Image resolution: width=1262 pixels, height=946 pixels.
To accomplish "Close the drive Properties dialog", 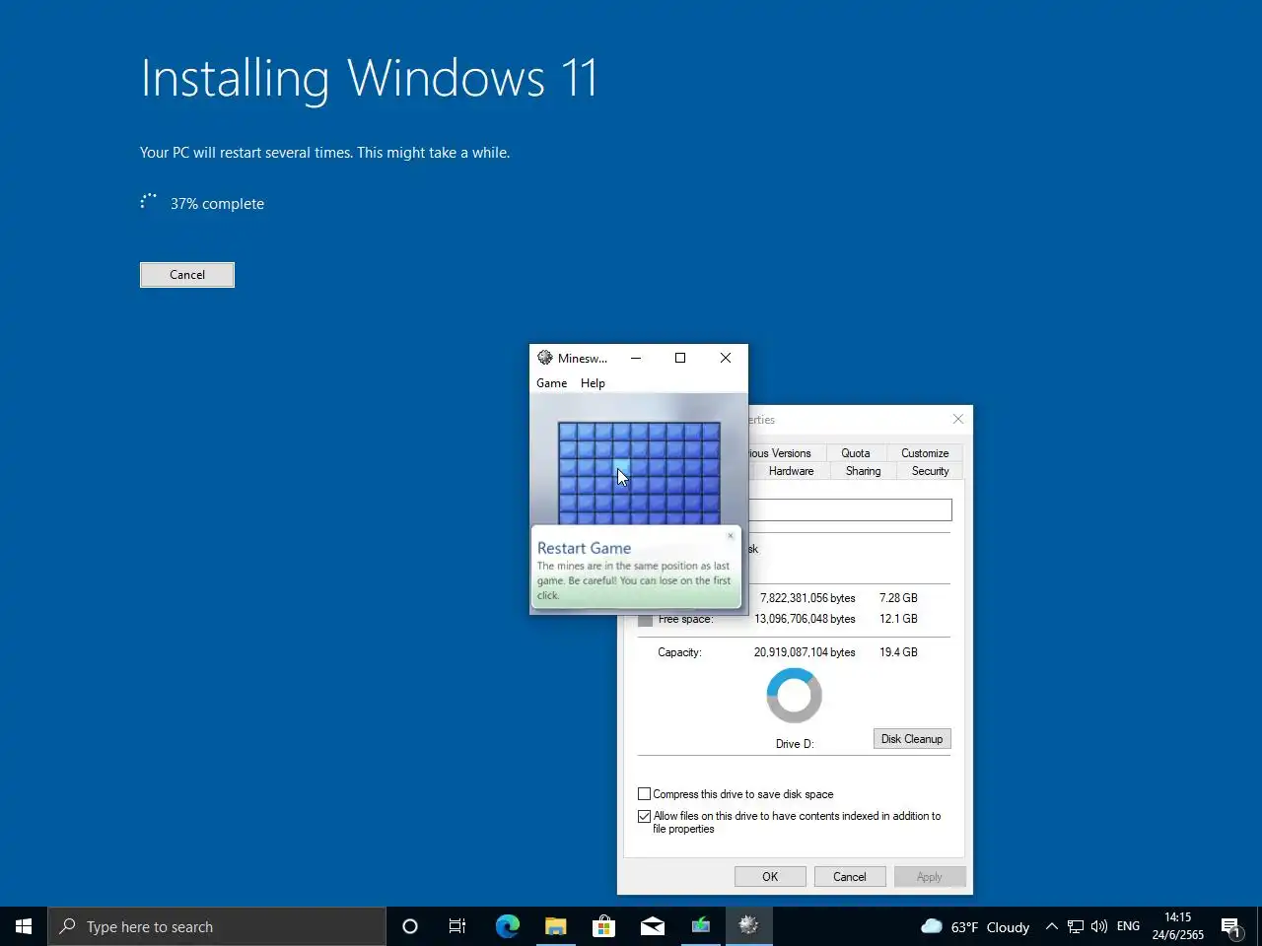I will tap(957, 419).
